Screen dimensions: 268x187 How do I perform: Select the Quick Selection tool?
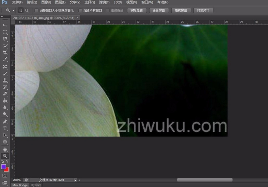tap(5, 46)
